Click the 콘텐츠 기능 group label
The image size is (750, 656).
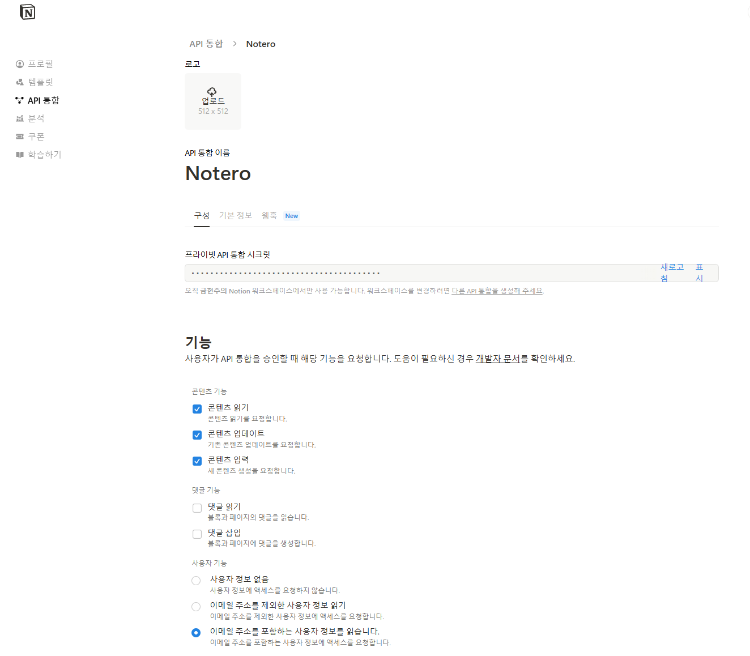pos(209,391)
